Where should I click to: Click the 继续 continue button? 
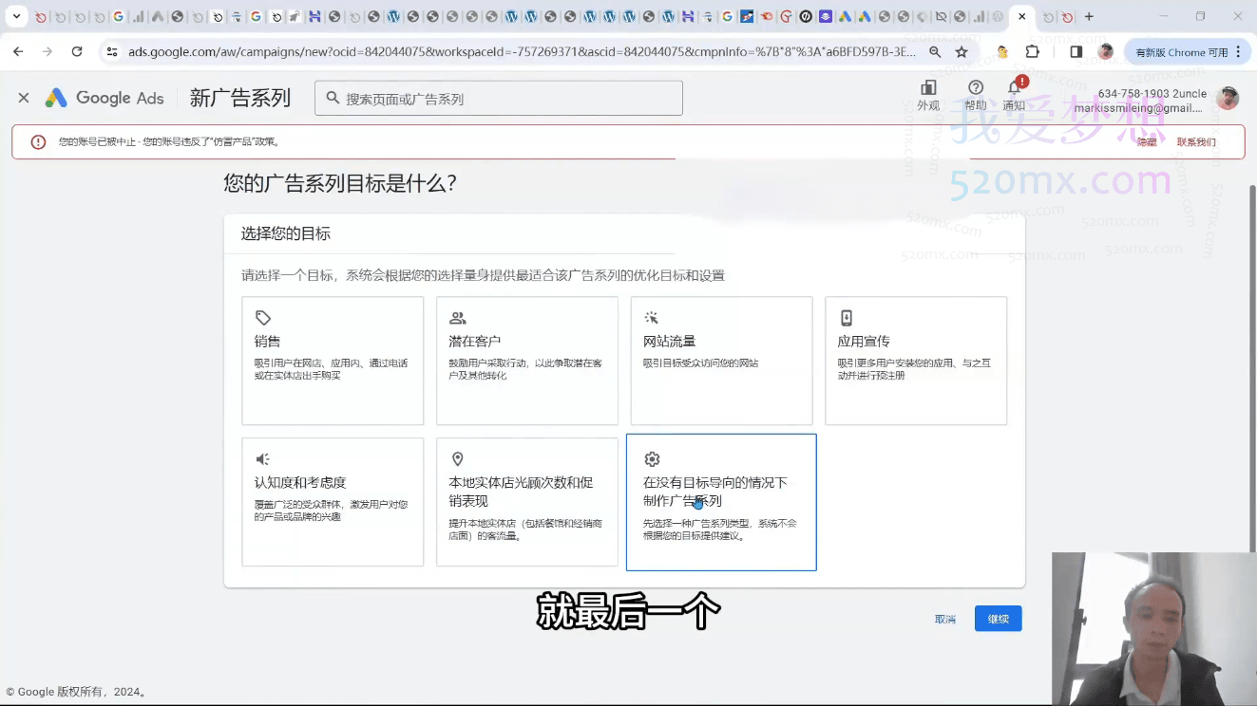tap(998, 619)
